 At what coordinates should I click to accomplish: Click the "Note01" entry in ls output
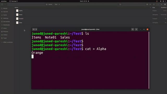[51, 37]
